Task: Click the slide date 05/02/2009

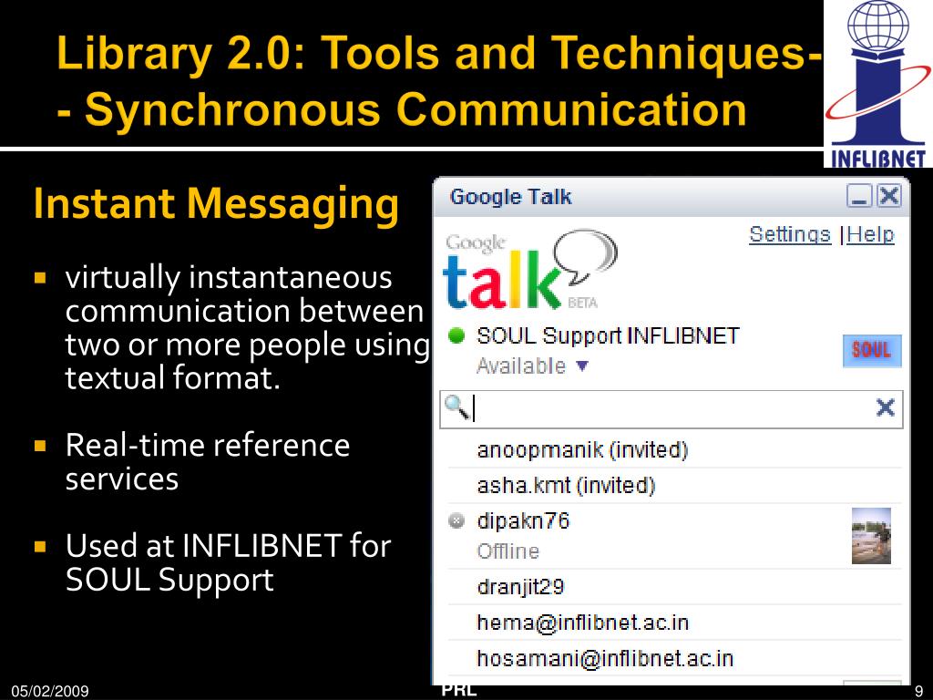Action: pyautogui.click(x=50, y=691)
